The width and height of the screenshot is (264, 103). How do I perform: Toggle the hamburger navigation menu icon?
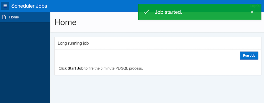coord(5,6)
